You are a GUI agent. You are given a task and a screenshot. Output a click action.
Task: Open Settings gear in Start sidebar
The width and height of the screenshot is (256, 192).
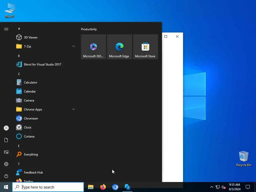tap(6, 164)
